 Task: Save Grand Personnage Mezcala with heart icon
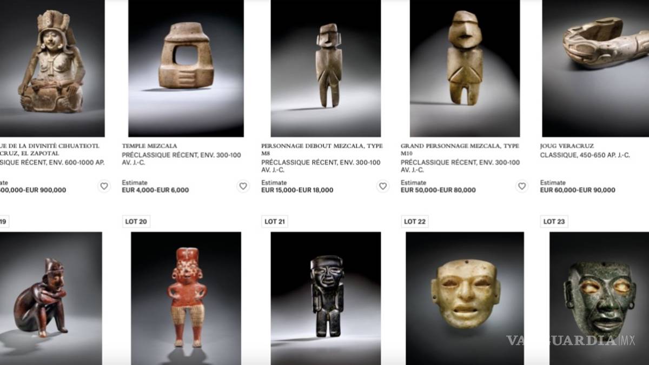point(522,186)
